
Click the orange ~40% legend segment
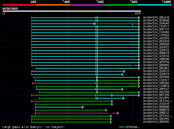click(x=53, y=5)
